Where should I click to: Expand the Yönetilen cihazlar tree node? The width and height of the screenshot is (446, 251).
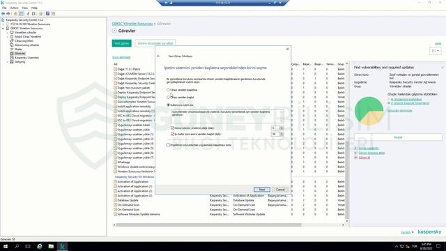click(8, 33)
